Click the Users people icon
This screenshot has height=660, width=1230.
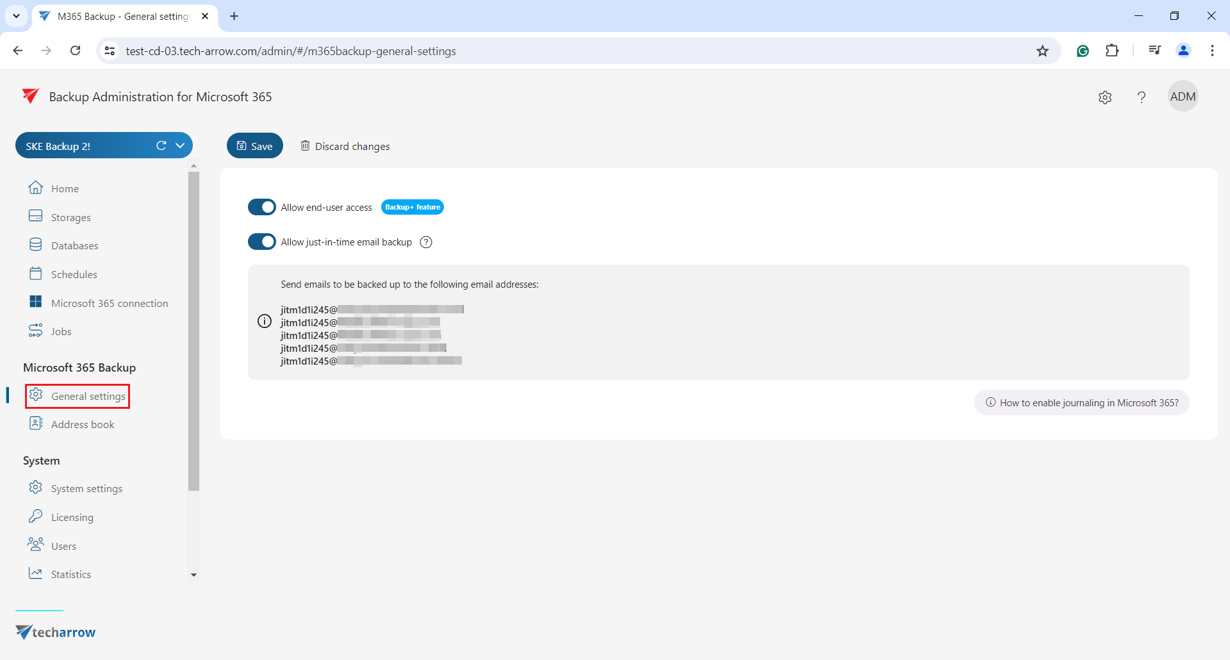click(x=36, y=545)
